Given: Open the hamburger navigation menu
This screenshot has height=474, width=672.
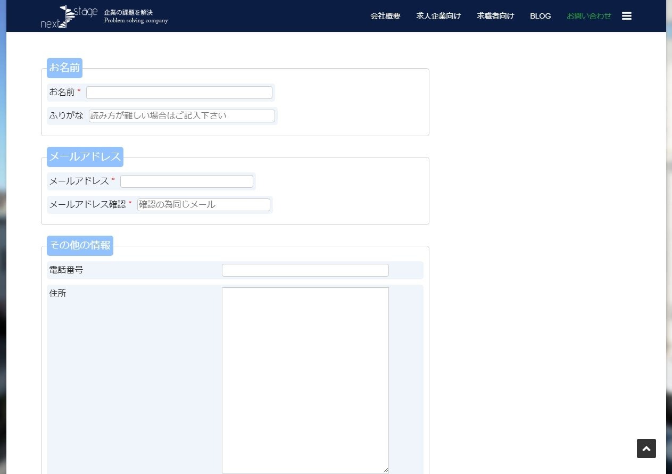Looking at the screenshot, I should (626, 16).
